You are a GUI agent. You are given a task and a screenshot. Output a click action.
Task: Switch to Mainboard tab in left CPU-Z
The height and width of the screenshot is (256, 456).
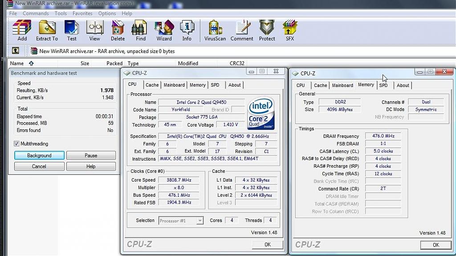(174, 85)
